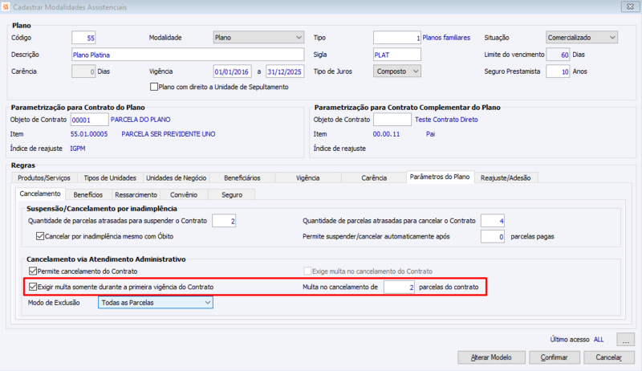Click empty Objeto de Contrato Complementar field
642x371 pixels.
tap(392, 120)
